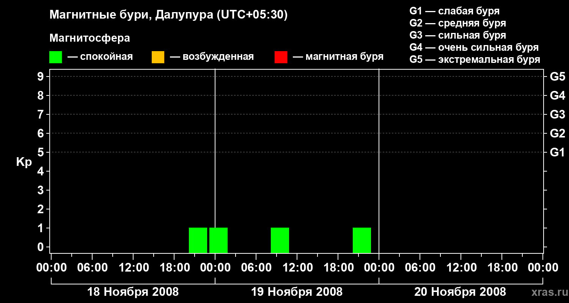Screen dimensions: 569x303
Task: Click the 'G2 — средняя буря' line
Action: [x=457, y=23]
